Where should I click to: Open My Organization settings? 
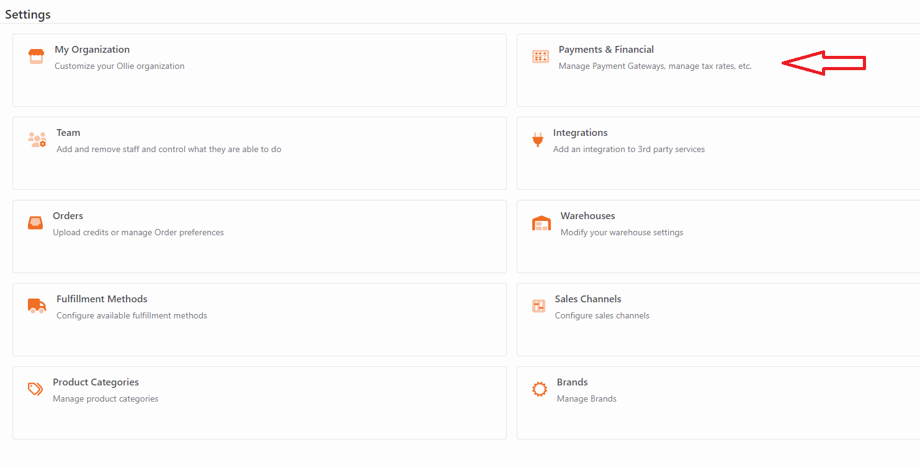[92, 50]
